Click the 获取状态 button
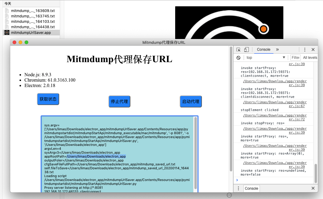 (x=48, y=99)
